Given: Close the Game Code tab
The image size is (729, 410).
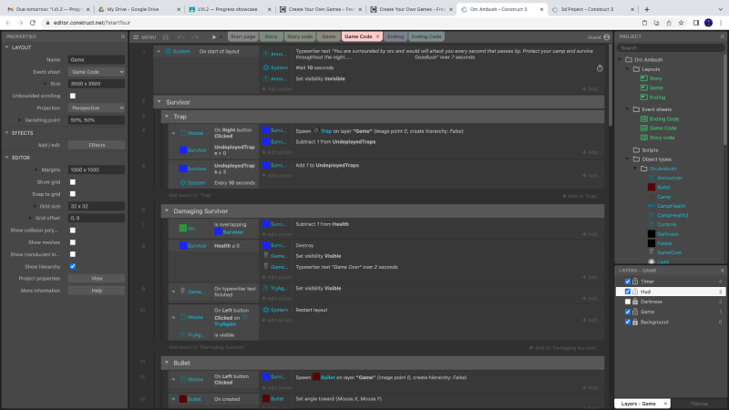Looking at the screenshot, I should [378, 36].
